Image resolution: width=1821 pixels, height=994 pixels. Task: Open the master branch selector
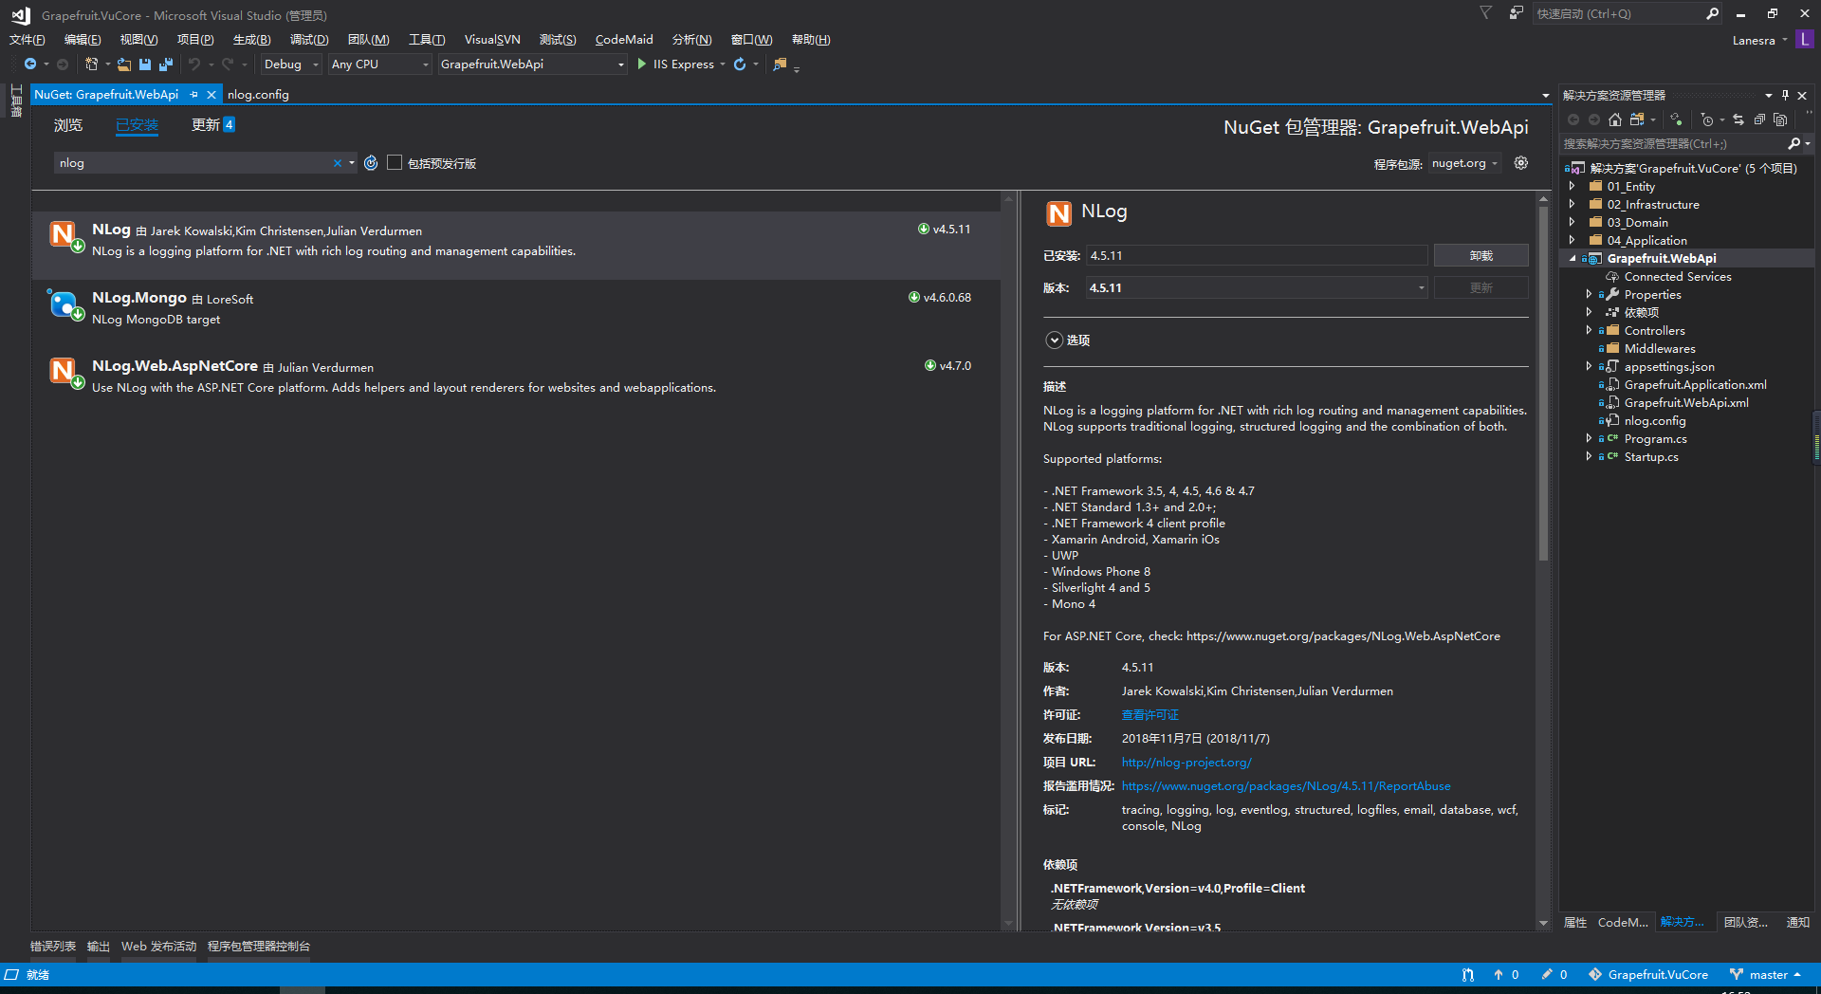coord(1764,975)
